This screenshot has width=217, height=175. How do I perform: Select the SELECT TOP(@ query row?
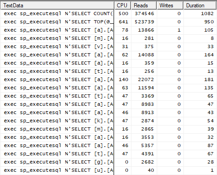click(108, 22)
